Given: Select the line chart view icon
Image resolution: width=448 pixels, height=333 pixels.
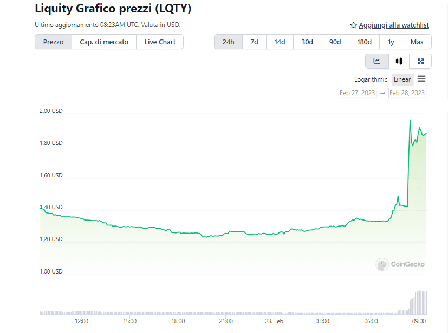Looking at the screenshot, I should pos(376,61).
